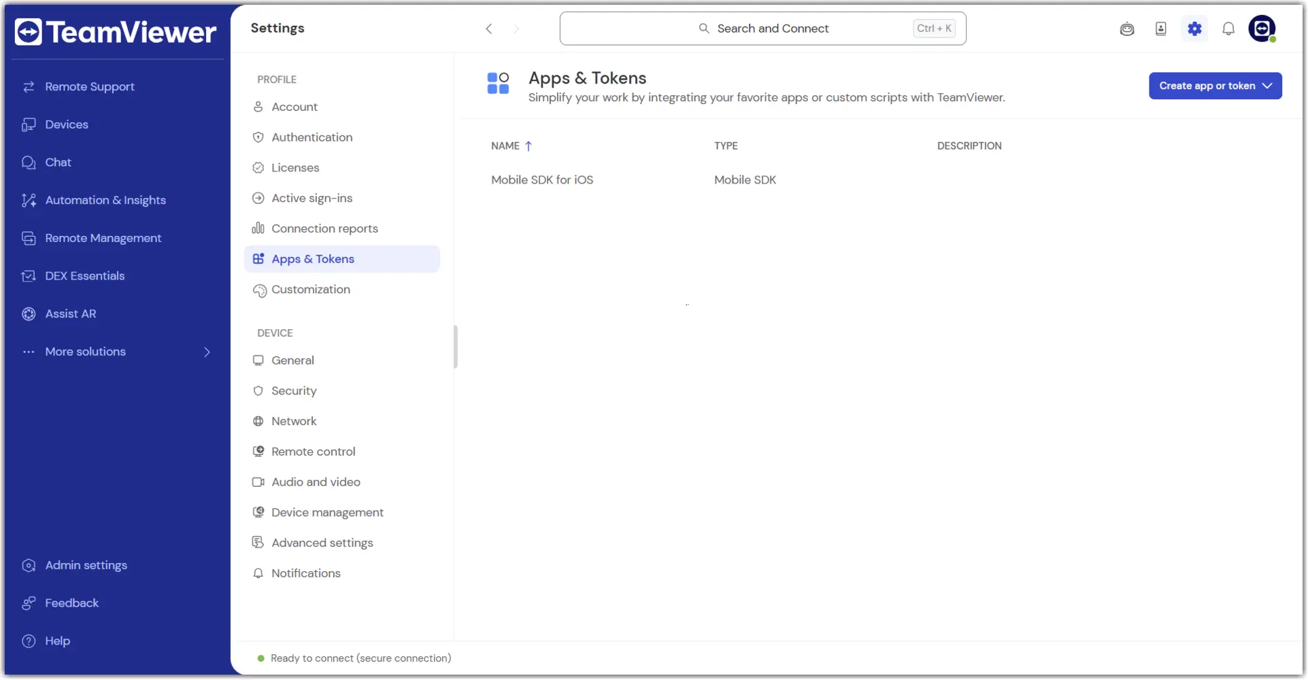
Task: Open Connection reports page
Action: (x=342, y=228)
